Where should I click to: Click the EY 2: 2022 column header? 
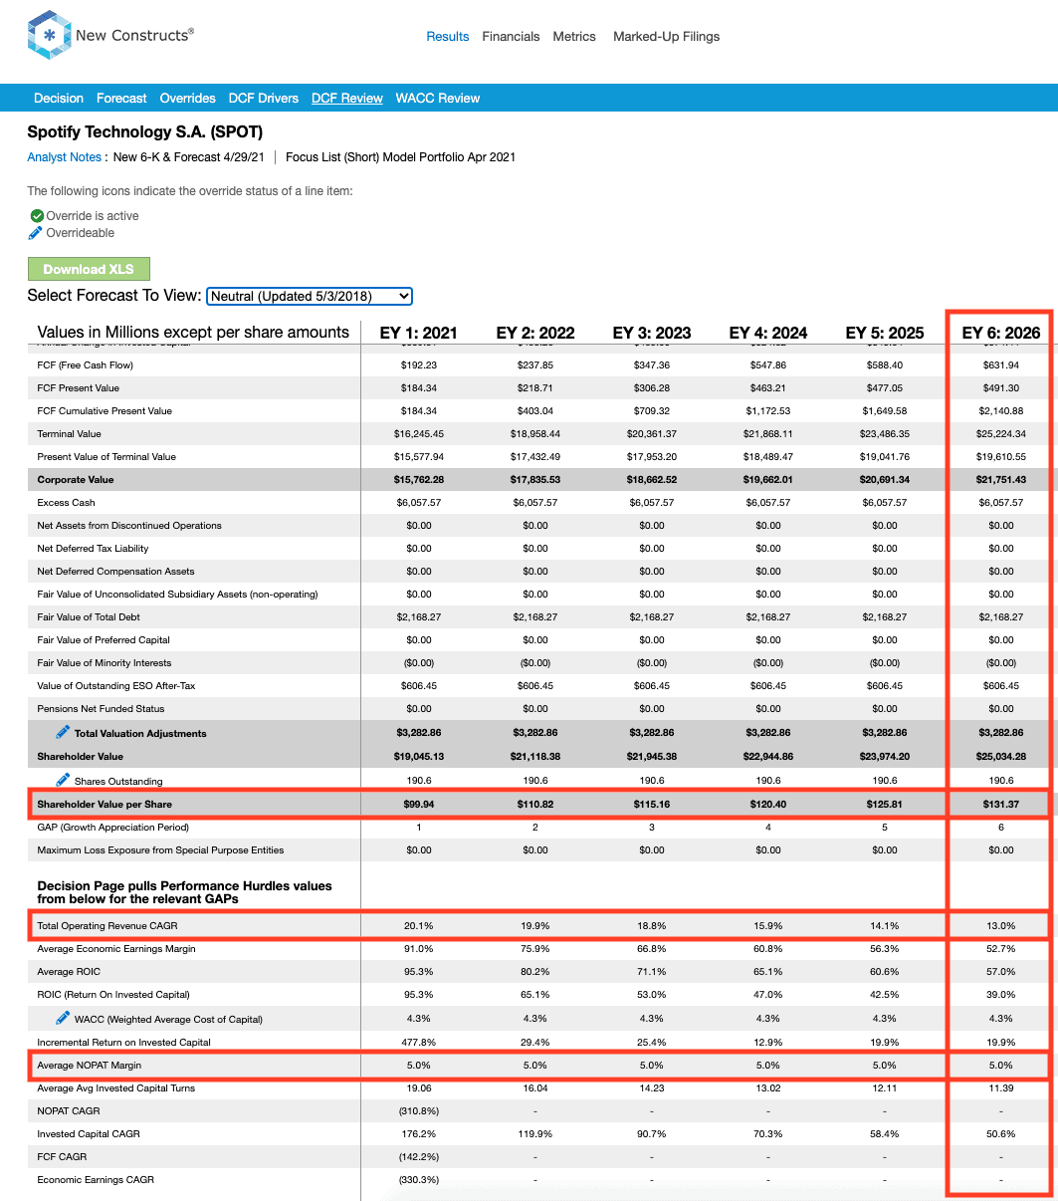pos(535,333)
